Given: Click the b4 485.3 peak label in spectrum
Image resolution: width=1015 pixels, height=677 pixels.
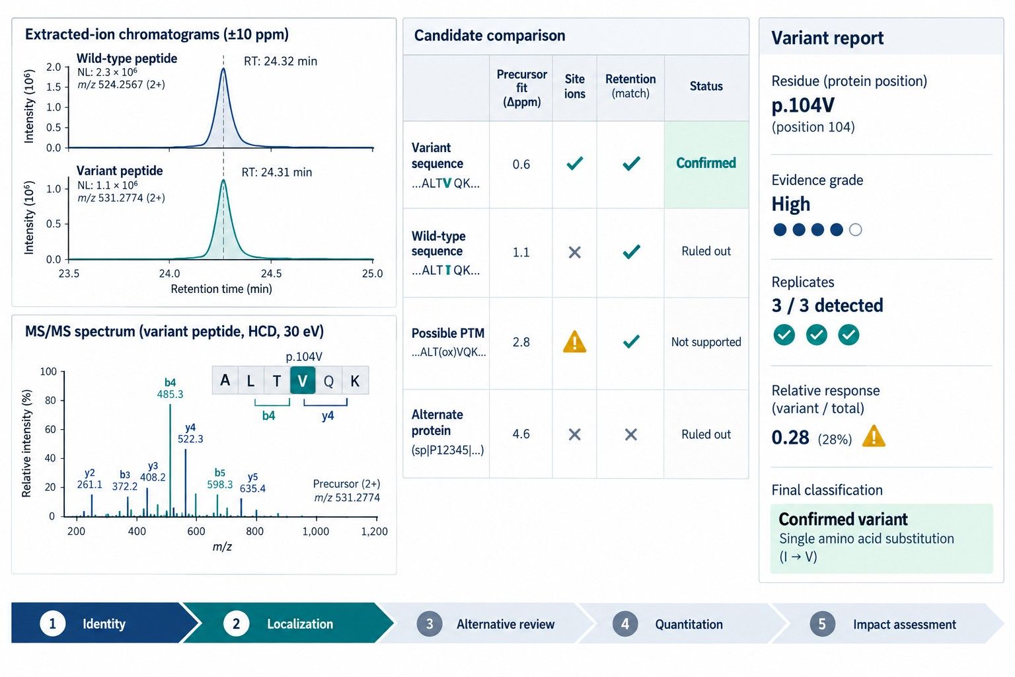Looking at the screenshot, I should (x=170, y=388).
